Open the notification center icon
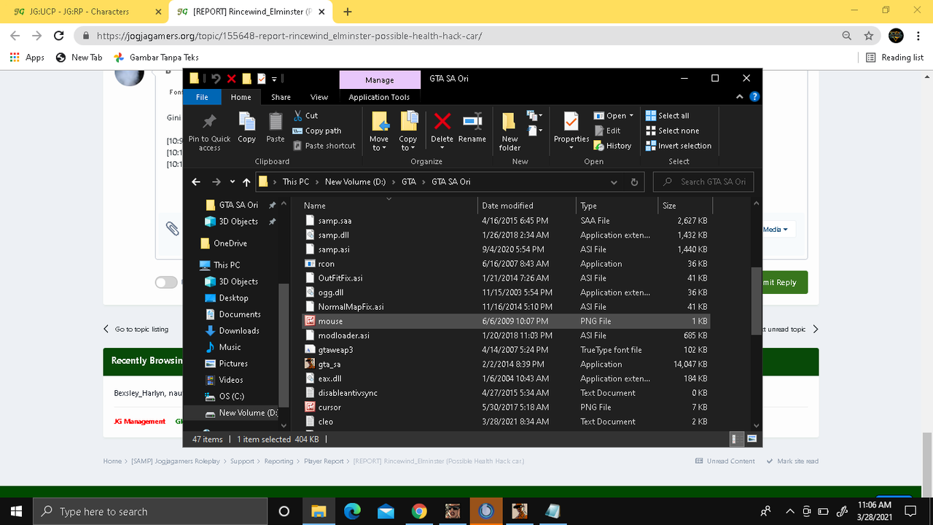 [x=909, y=510]
